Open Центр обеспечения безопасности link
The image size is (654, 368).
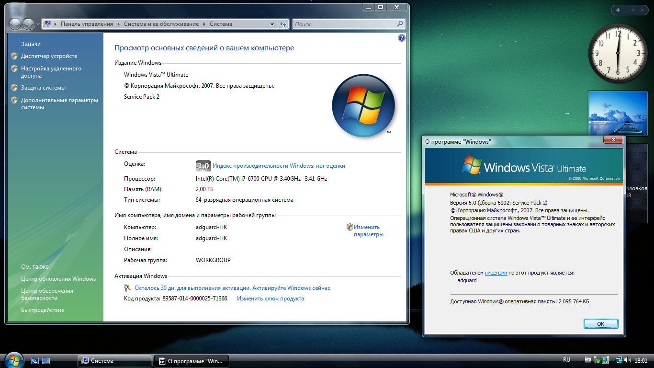pos(47,294)
